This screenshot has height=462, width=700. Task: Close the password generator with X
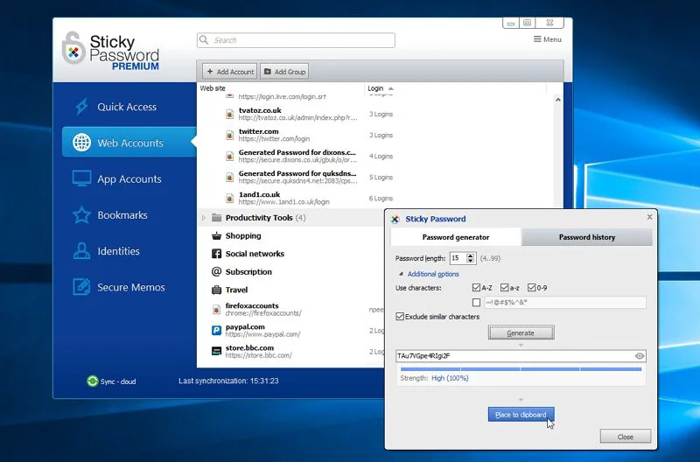pos(649,217)
